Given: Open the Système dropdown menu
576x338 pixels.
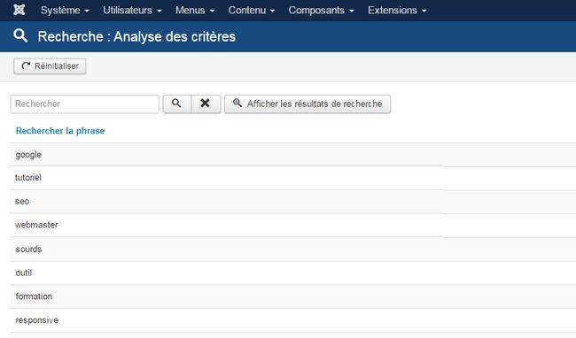Looking at the screenshot, I should (65, 11).
